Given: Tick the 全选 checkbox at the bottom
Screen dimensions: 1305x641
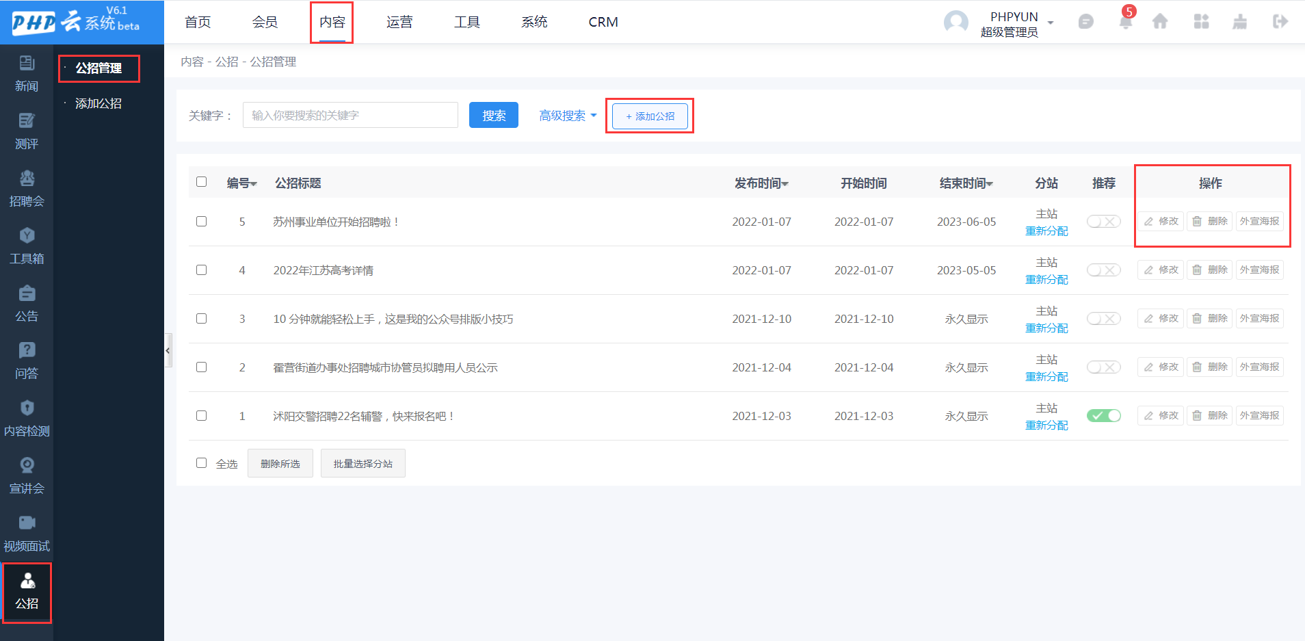Looking at the screenshot, I should (x=201, y=463).
